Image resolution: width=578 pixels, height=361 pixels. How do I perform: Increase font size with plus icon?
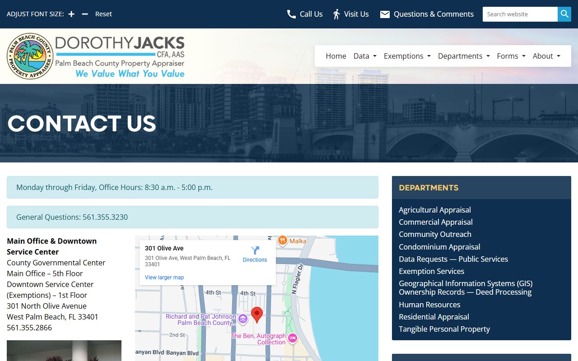point(71,14)
